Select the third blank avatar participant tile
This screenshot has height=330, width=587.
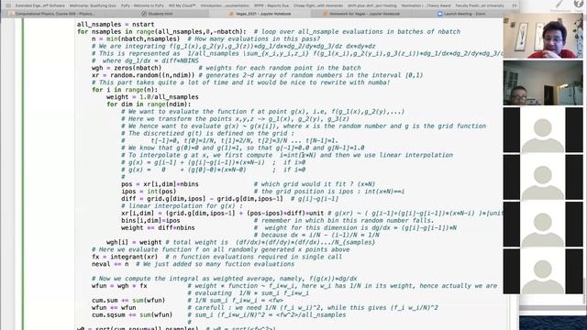[543, 224]
